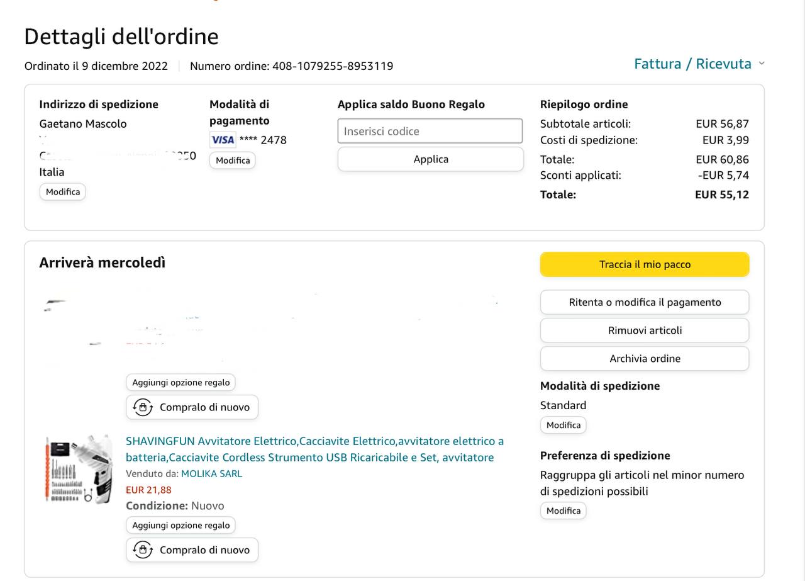Click Aggiungi opzione regalo for the first item
This screenshot has height=581, width=805.
(181, 382)
